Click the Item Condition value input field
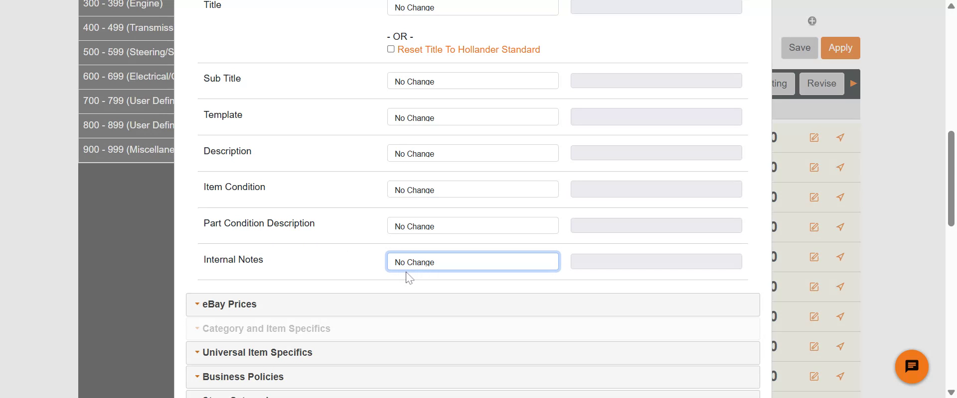The image size is (957, 398). (656, 189)
